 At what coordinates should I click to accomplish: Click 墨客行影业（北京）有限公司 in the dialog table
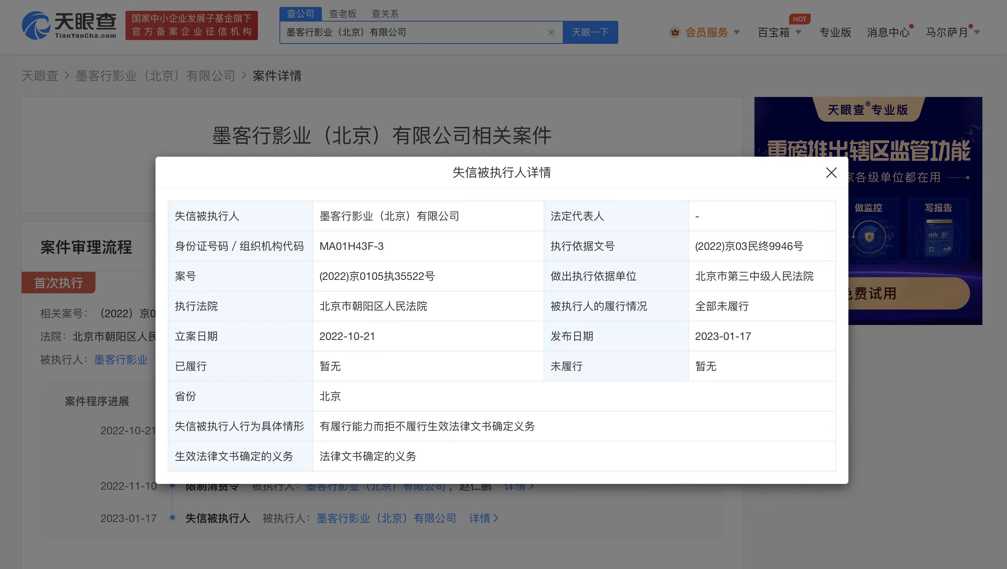click(x=389, y=216)
